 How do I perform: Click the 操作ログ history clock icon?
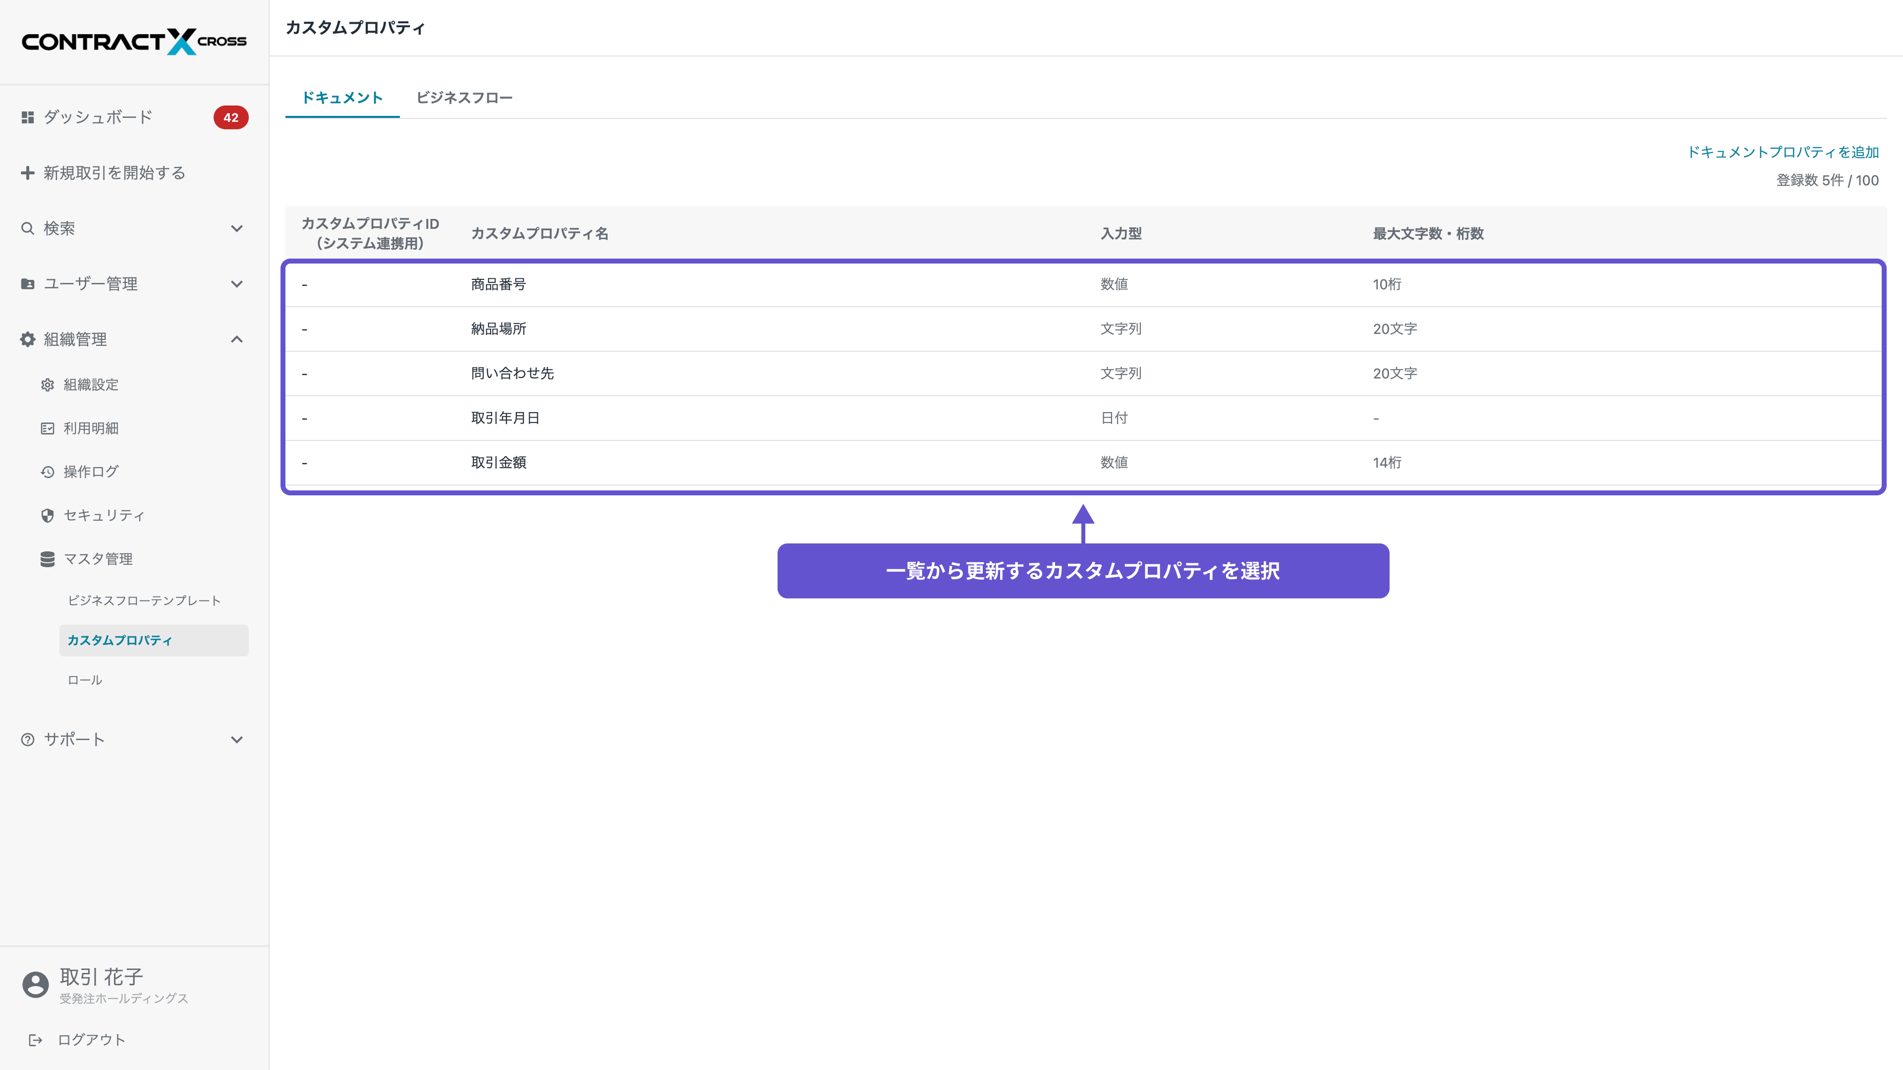[47, 472]
